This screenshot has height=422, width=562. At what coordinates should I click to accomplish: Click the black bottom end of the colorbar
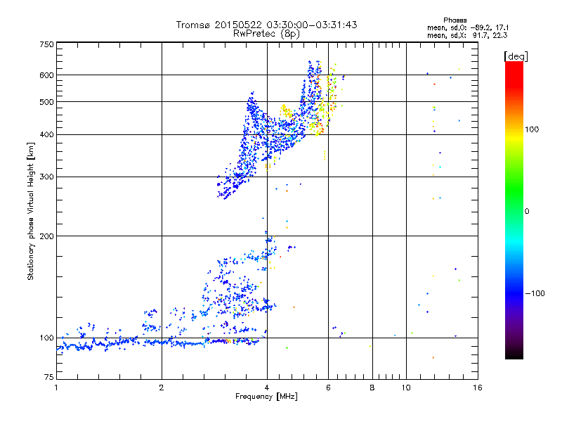[x=514, y=354]
